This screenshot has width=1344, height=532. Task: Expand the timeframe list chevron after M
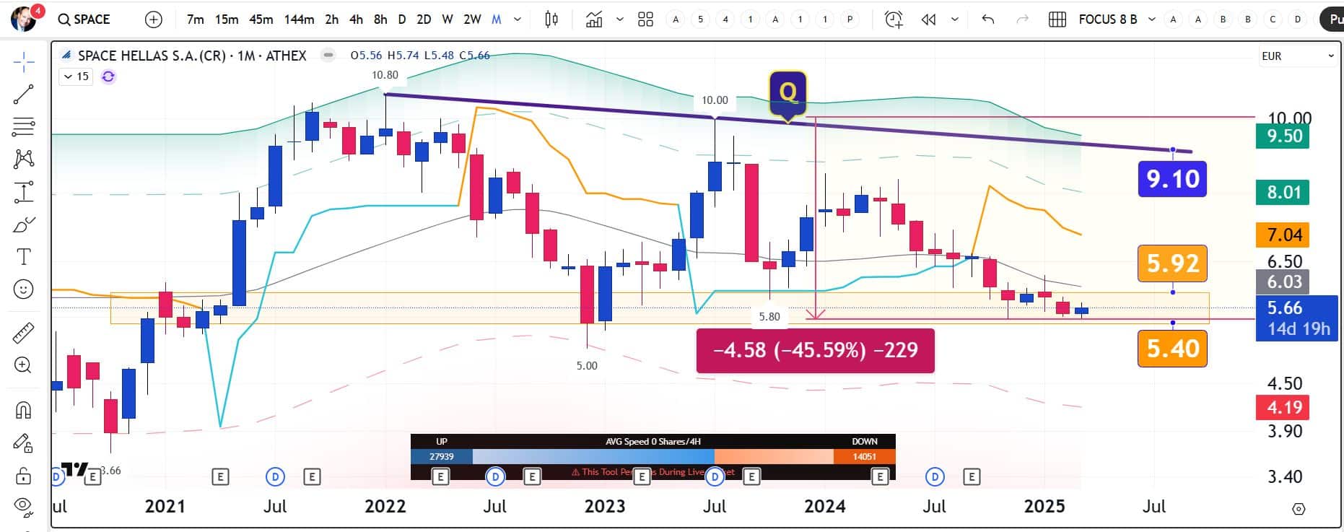[x=518, y=19]
